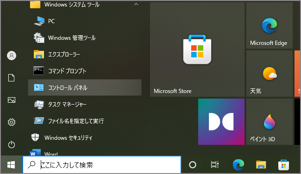
Task: Click the Windows Start button
Action: point(11,165)
